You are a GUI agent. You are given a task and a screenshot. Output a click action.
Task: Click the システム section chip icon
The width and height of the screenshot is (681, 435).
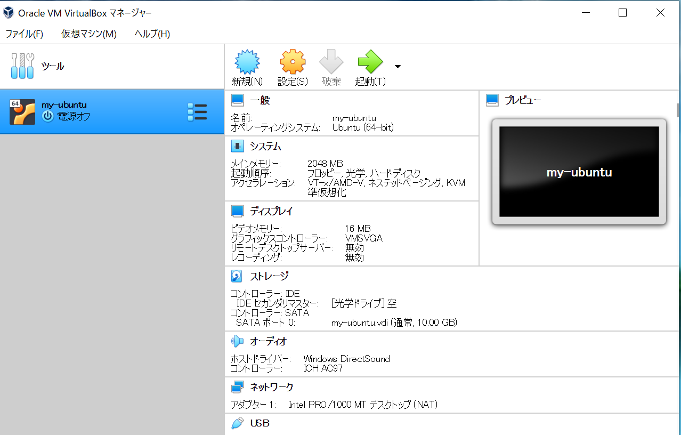pos(238,146)
